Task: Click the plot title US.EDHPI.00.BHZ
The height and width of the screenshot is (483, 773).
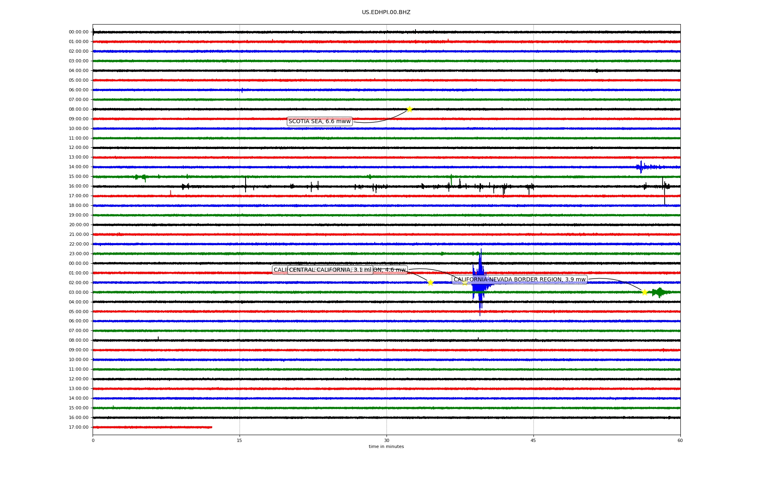Action: point(386,12)
